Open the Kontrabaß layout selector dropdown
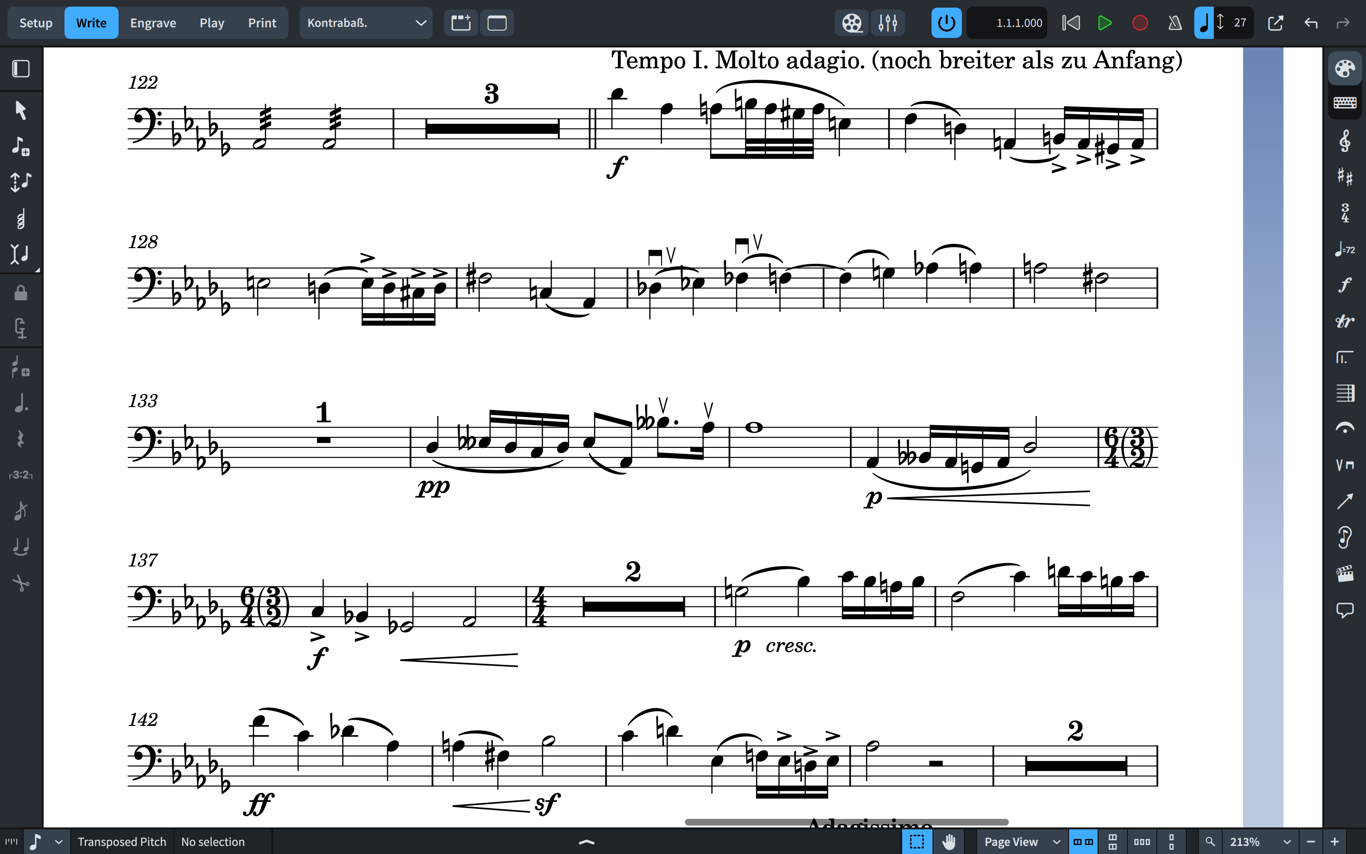 tap(366, 23)
